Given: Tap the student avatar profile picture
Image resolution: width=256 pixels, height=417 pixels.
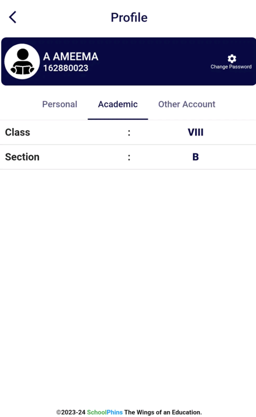Looking at the screenshot, I should [x=22, y=61].
